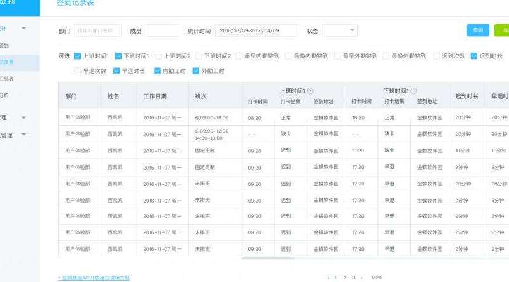Jump to page 2 in pagination

[345, 278]
